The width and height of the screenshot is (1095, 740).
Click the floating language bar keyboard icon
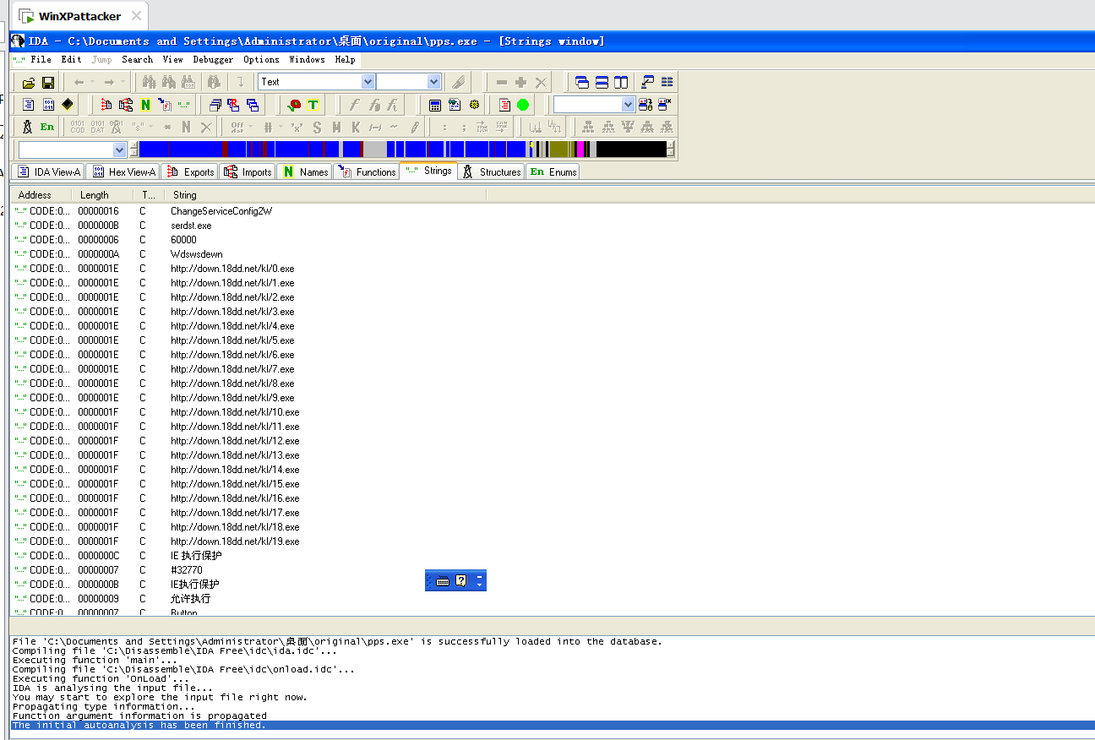[443, 580]
